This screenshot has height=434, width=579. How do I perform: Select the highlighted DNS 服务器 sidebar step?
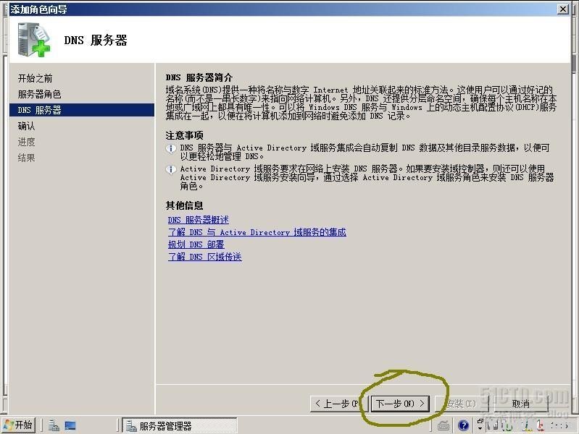coord(82,110)
